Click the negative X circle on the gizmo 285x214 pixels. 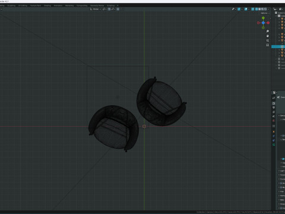258,23
